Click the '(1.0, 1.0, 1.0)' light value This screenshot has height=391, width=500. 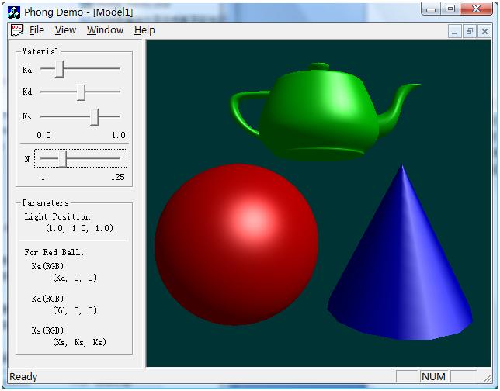tap(79, 228)
